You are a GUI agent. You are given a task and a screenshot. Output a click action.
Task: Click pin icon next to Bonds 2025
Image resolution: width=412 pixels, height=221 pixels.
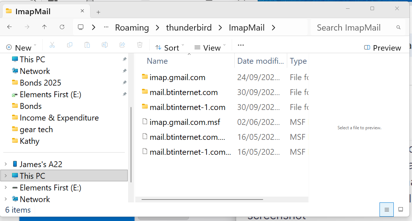(x=124, y=83)
